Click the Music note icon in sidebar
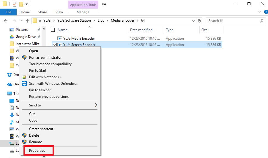 click(12, 122)
